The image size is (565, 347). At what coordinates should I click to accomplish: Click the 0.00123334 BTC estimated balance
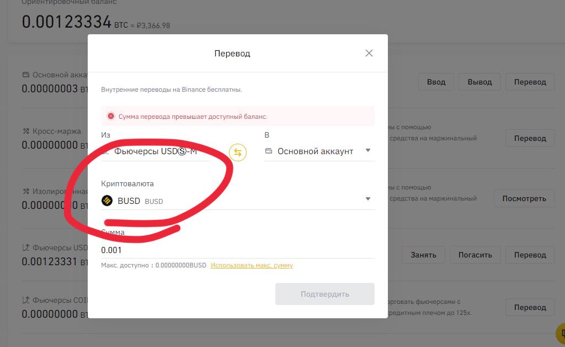tap(74, 22)
